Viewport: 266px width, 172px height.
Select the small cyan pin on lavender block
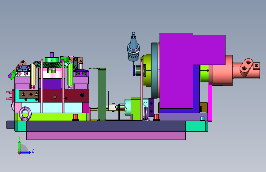[x=202, y=118]
